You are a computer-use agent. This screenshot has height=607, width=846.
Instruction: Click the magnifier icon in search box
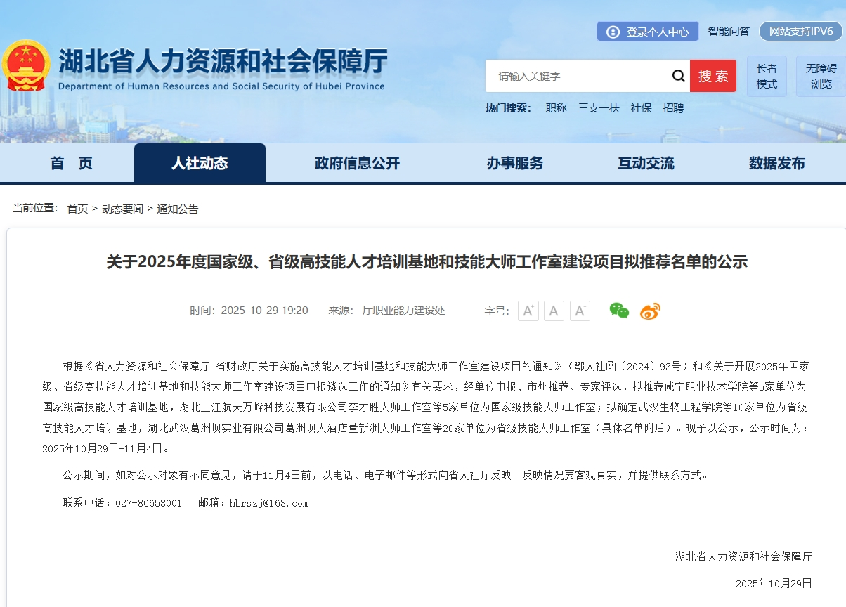(x=678, y=76)
